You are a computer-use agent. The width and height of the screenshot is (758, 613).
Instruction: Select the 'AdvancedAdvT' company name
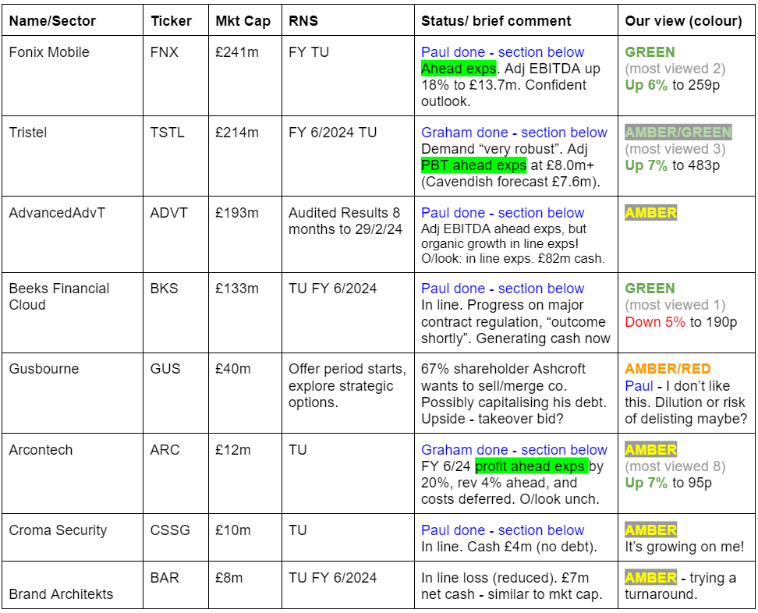click(57, 213)
